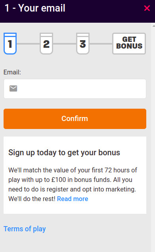The image size is (155, 252).
Task: Click the scrollbar up arrow
Action: click(153, 26)
